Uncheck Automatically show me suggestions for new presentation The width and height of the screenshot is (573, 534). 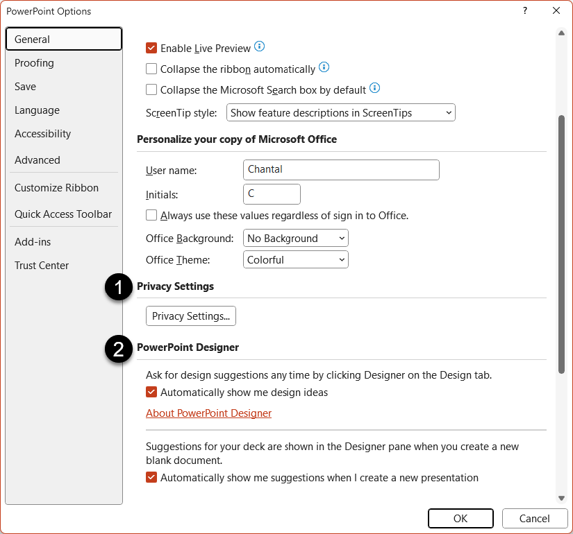[x=151, y=477]
